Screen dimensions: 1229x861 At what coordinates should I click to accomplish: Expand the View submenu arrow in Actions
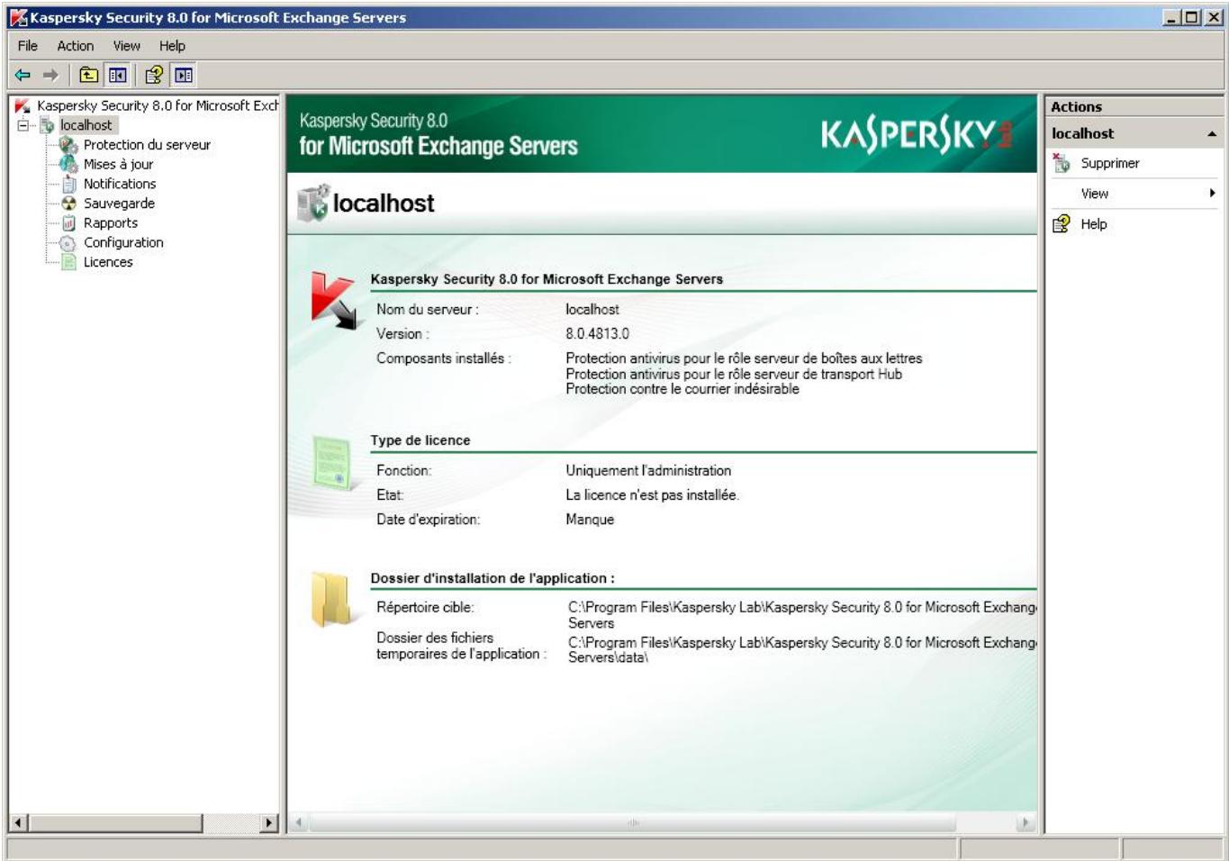[1212, 194]
